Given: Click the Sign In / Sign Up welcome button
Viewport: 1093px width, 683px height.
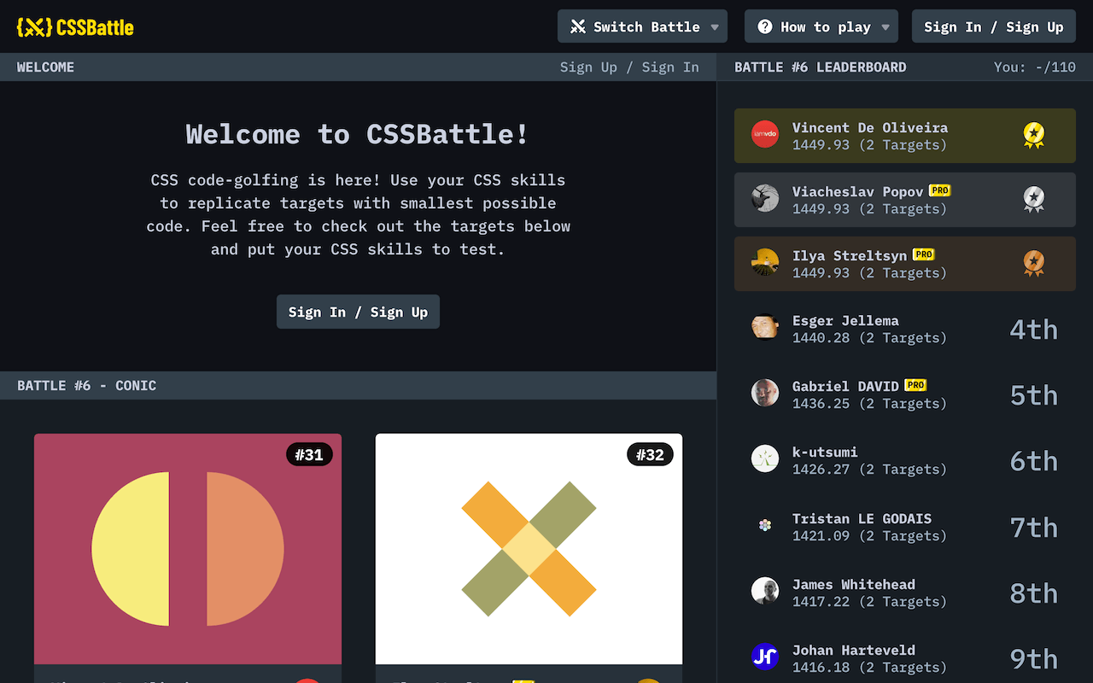Looking at the screenshot, I should coord(358,312).
